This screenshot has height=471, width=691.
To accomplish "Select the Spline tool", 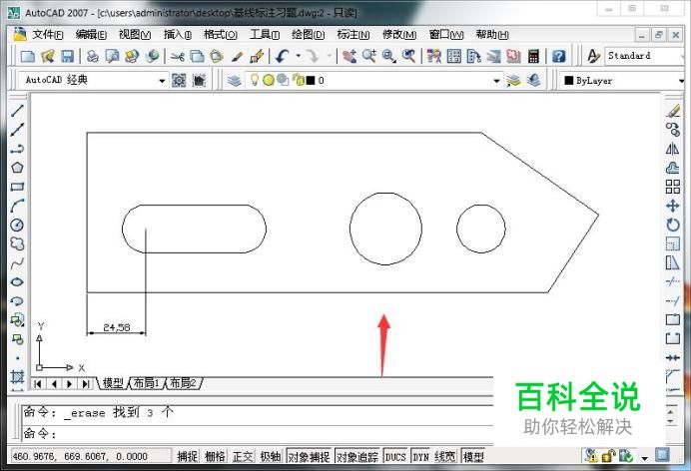I will coord(17,263).
